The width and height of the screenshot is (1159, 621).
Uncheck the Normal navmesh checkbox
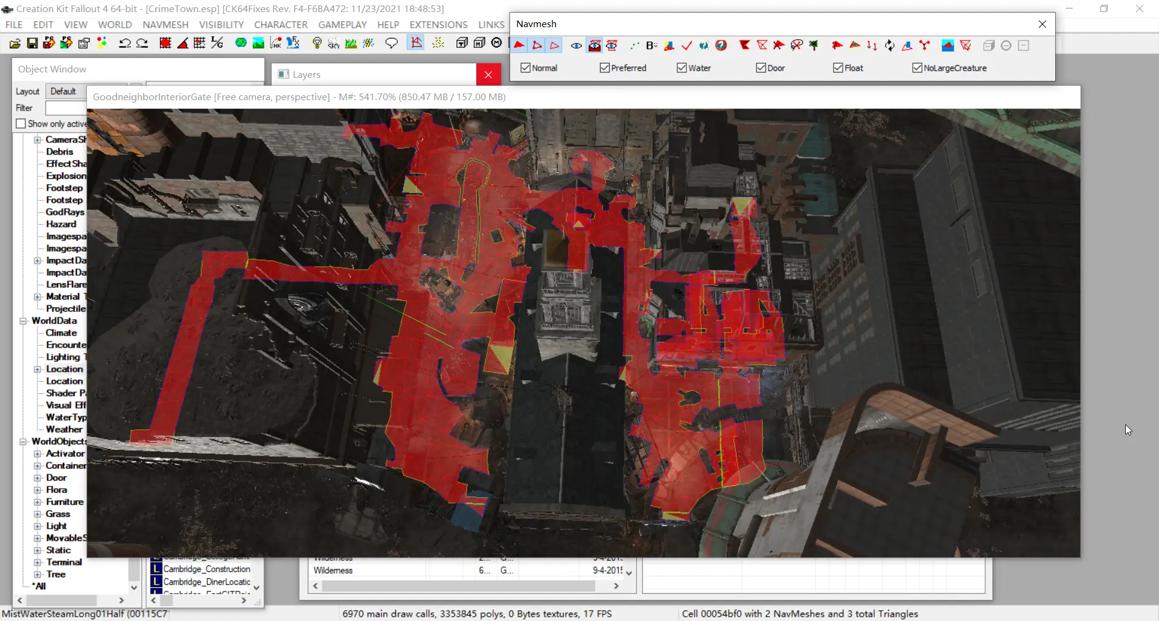tap(525, 68)
